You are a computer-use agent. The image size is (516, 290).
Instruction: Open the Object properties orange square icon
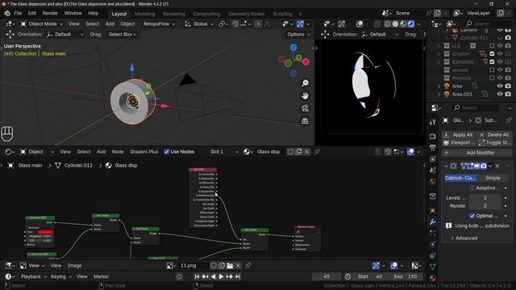[x=433, y=210]
